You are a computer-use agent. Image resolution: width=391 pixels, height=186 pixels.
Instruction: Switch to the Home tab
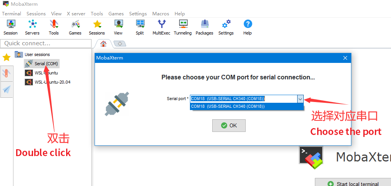coord(103,44)
